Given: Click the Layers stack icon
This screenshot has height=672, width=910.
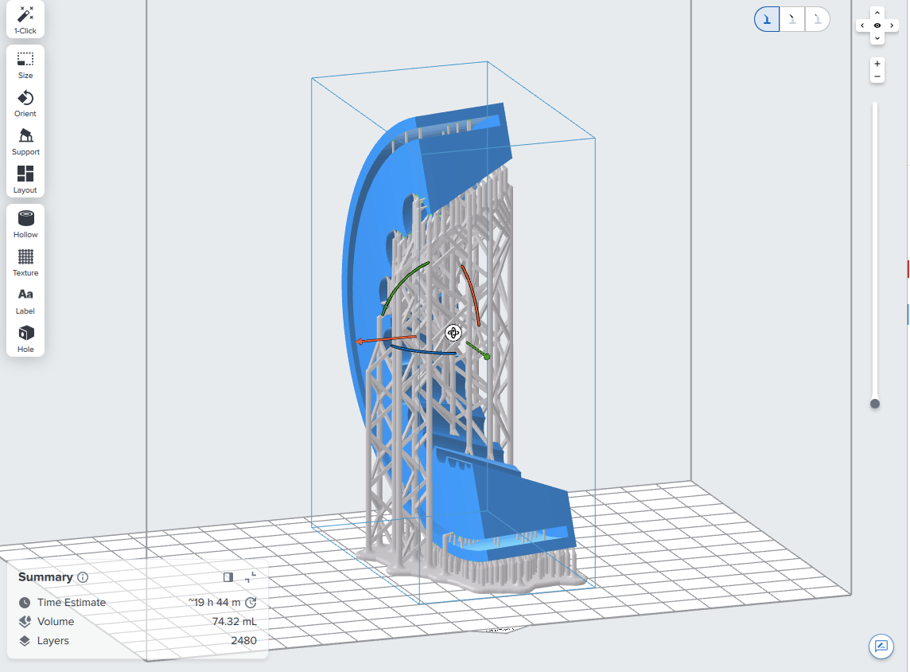Looking at the screenshot, I should point(25,641).
